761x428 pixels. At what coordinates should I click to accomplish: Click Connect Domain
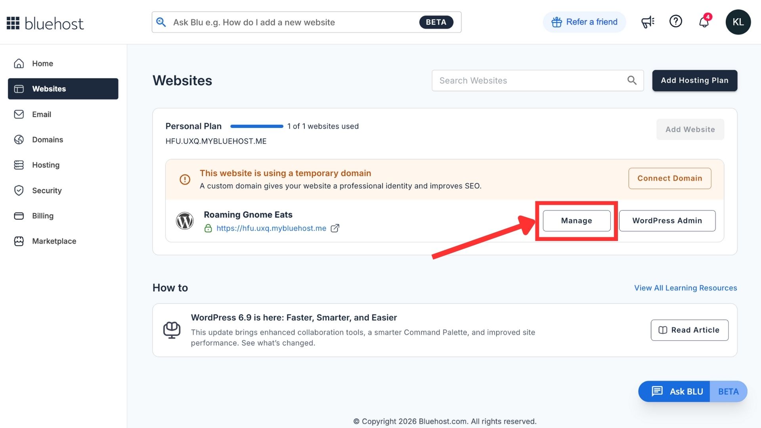669,178
